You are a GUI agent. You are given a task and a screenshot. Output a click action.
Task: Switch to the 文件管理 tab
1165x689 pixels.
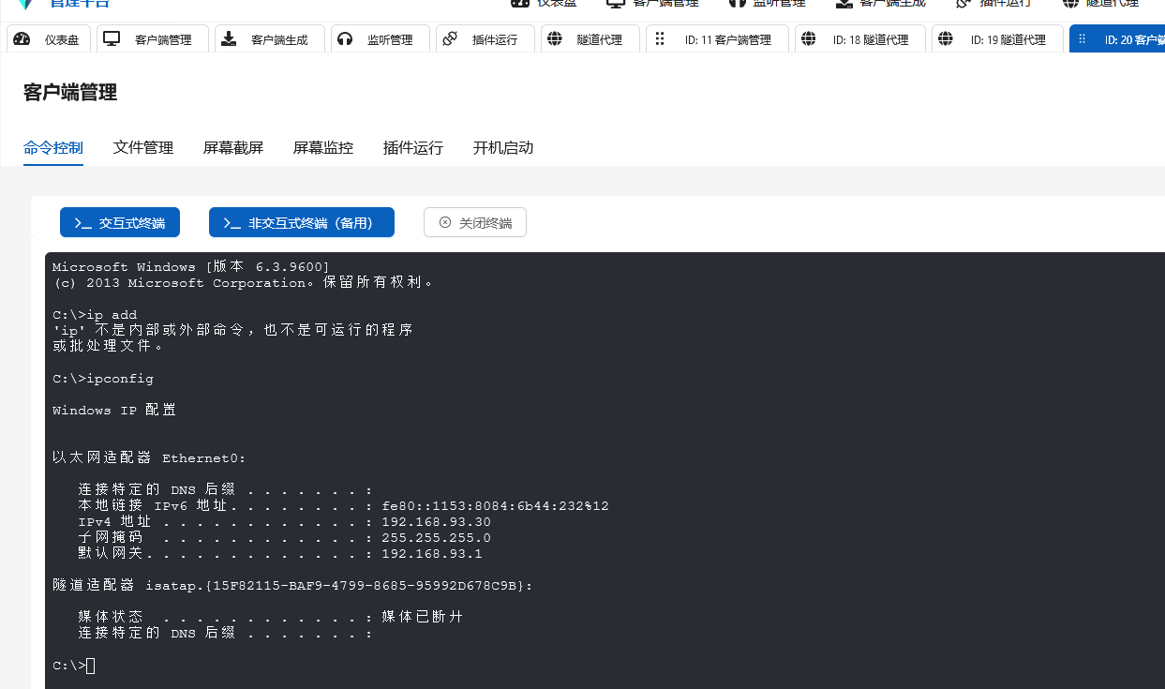(142, 147)
